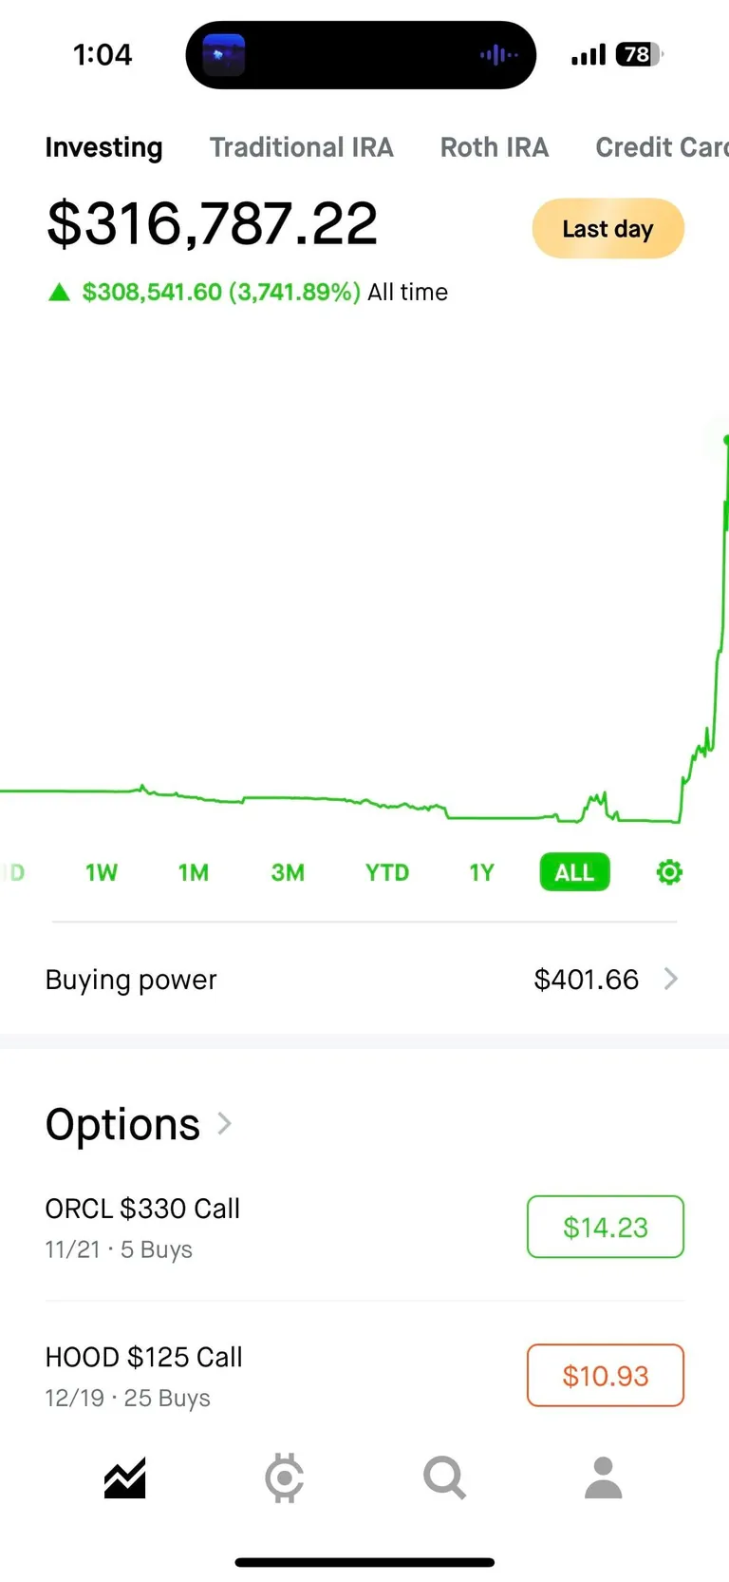Tap the search magnifier icon
This screenshot has width=729, height=1582.
click(444, 1478)
